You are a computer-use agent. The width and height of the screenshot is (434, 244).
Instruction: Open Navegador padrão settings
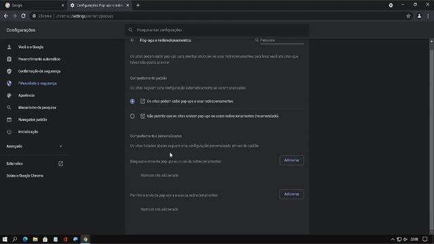(x=33, y=120)
